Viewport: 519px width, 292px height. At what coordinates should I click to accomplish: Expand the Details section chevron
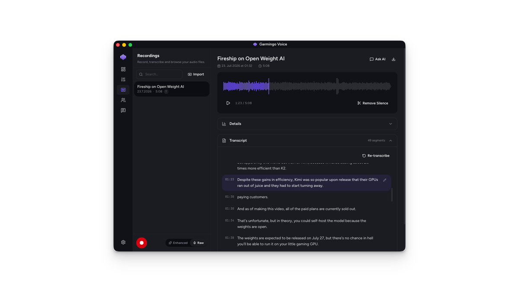click(x=391, y=124)
